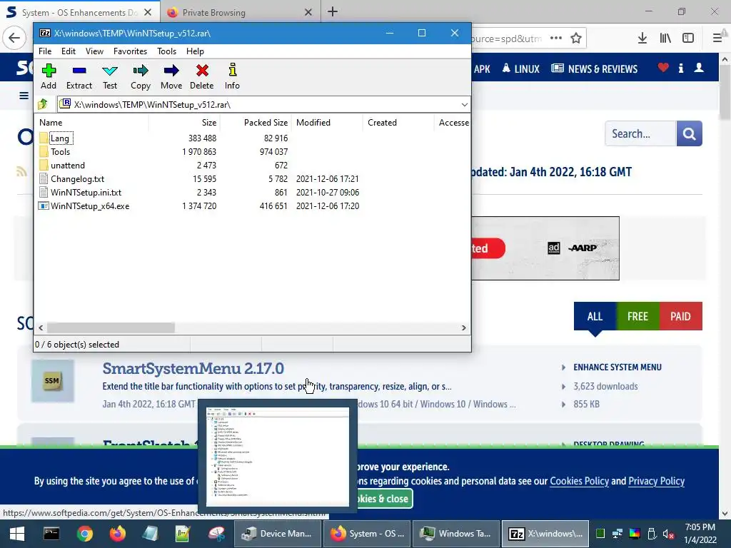Click the Firefox back button
The height and width of the screenshot is (548, 731).
tap(14, 38)
